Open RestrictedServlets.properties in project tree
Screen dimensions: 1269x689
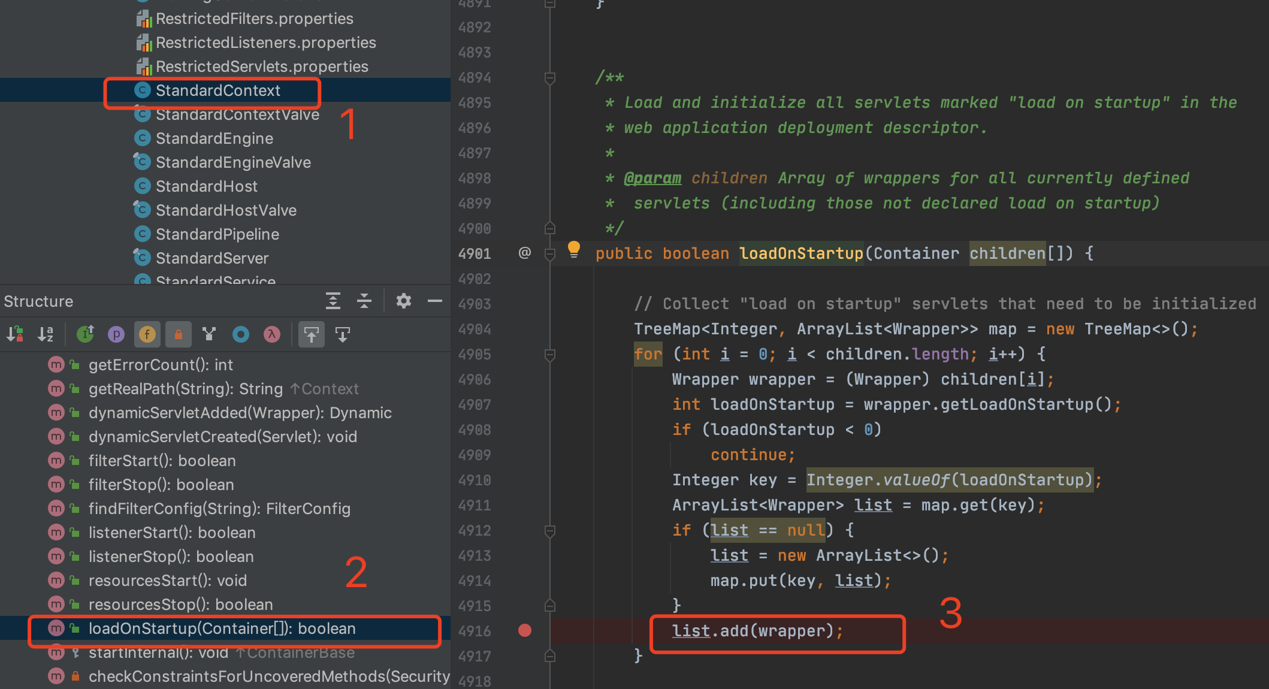(261, 67)
